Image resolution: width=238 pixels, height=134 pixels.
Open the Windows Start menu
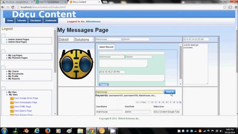(4, 131)
